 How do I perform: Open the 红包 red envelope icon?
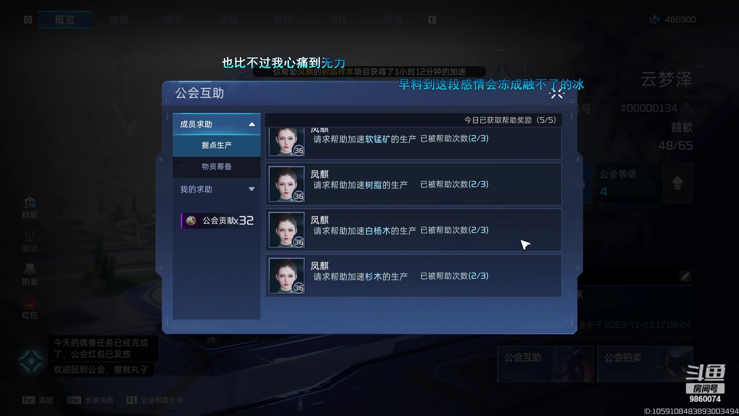click(30, 309)
